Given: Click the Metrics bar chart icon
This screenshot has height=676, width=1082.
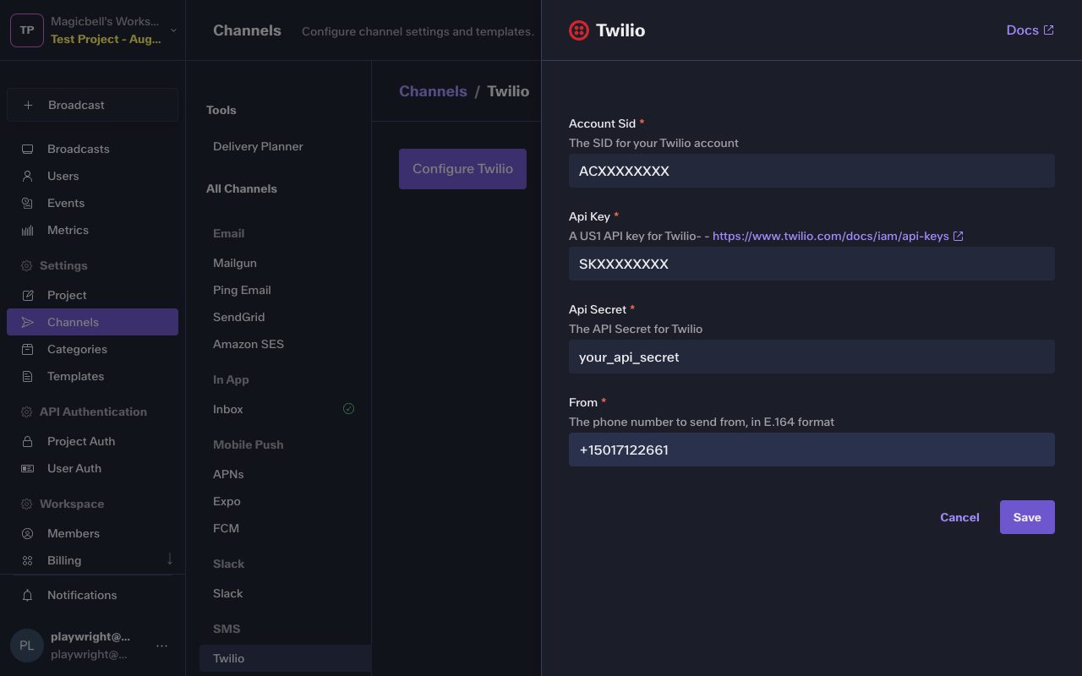Looking at the screenshot, I should (27, 230).
